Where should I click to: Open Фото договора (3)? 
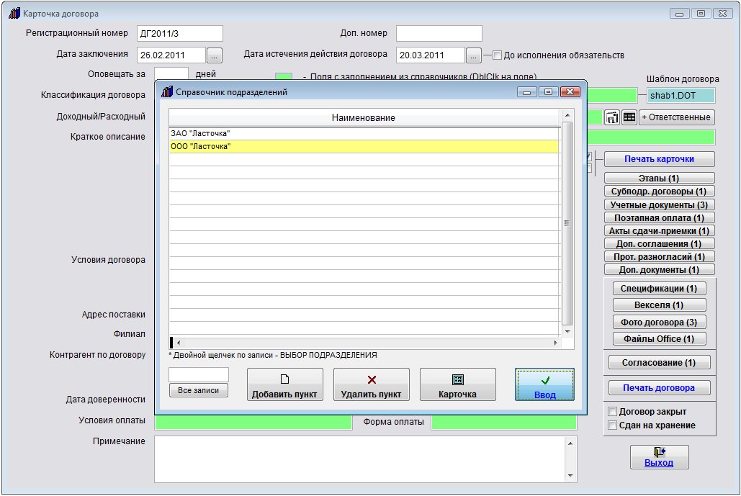point(659,323)
